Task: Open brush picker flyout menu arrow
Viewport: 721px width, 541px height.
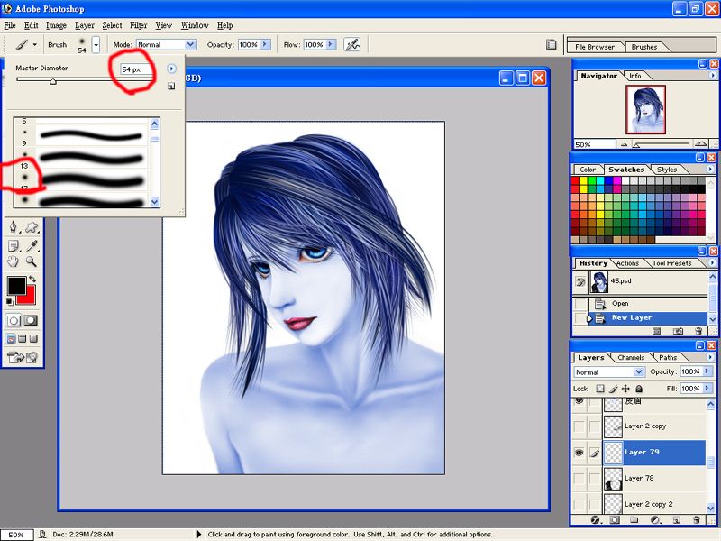Action: click(x=171, y=69)
